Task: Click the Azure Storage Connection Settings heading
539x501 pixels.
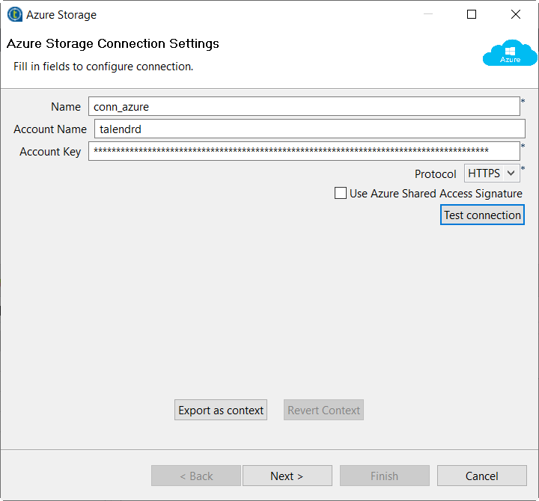Action: (113, 43)
